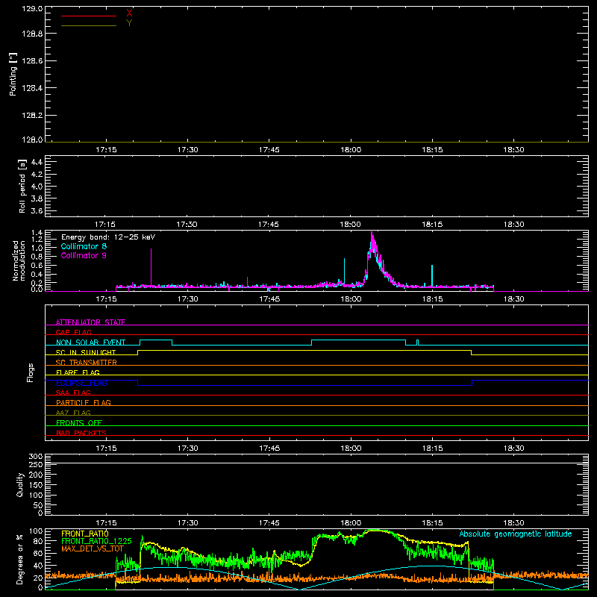597x597 pixels.
Task: Click the 150 tick label on Quality axis
Action: (36, 485)
